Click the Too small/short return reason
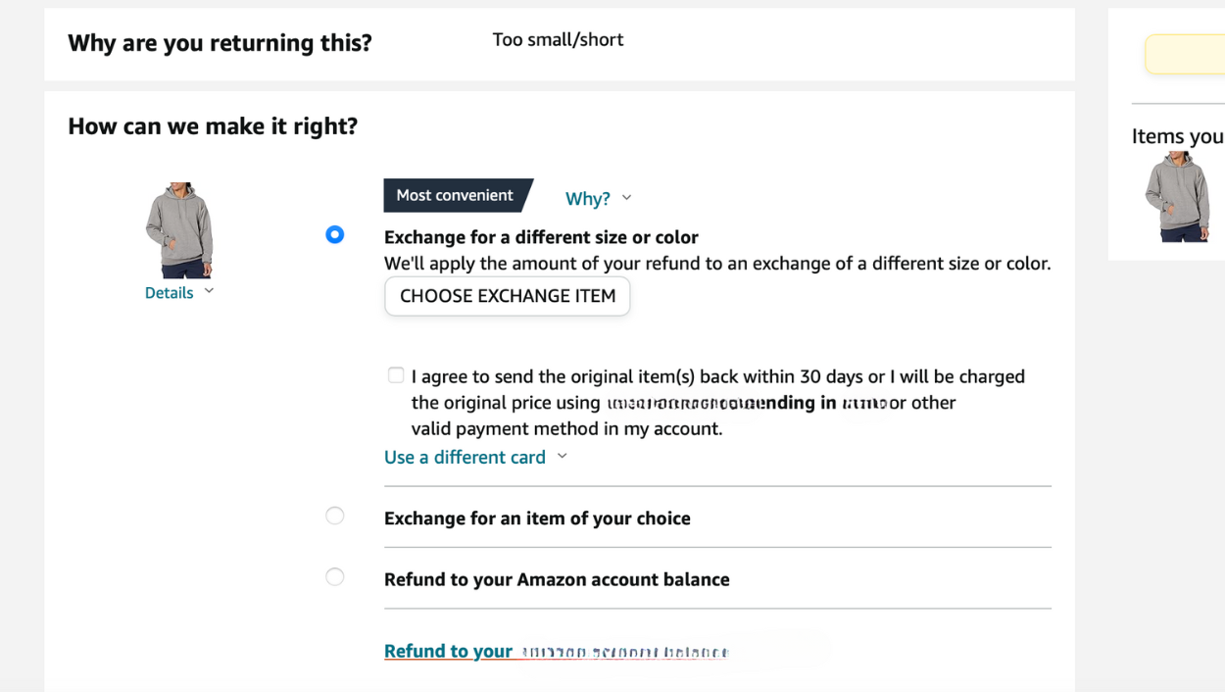The height and width of the screenshot is (692, 1225). pos(558,40)
